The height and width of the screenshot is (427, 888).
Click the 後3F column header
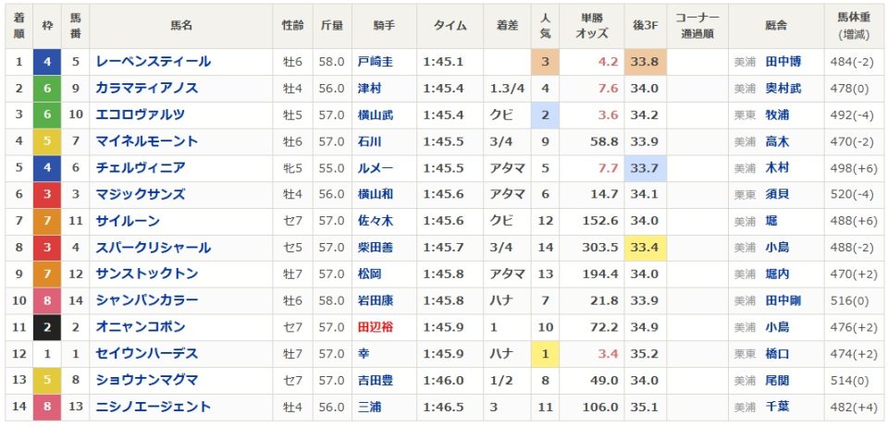(645, 27)
